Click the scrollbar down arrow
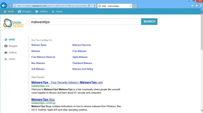This screenshot has height=113, width=203. click(x=202, y=110)
